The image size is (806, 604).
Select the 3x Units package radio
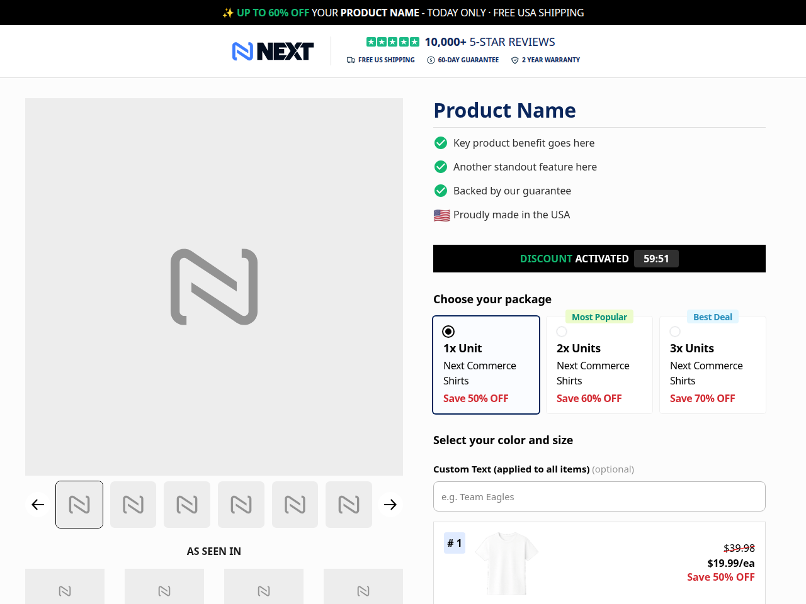[x=675, y=332]
